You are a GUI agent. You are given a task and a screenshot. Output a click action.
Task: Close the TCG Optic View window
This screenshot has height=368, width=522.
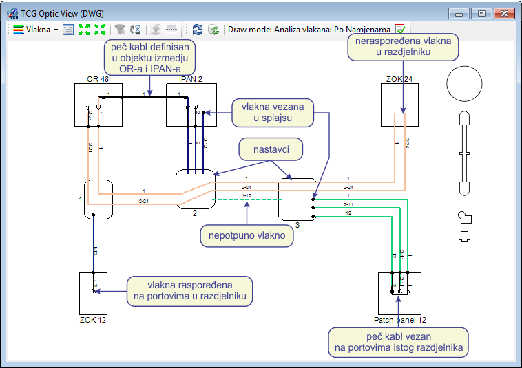pos(504,14)
